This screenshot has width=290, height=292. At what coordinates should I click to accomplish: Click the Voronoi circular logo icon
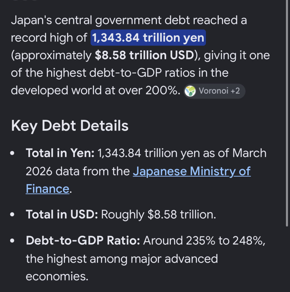point(190,91)
